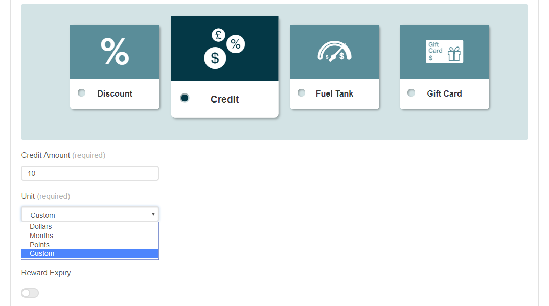549x306 pixels.
Task: Click the Gift Card present icon
Action: 444,52
